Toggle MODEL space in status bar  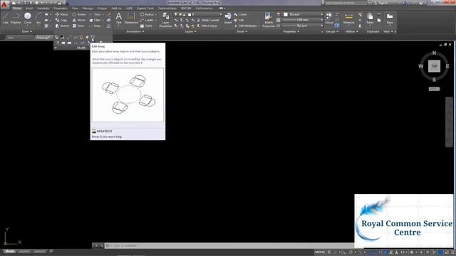(x=320, y=252)
